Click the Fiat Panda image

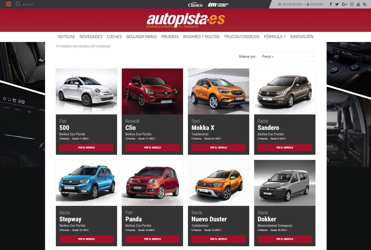[x=152, y=183]
